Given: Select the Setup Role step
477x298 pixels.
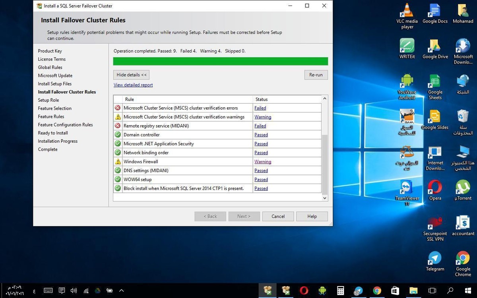Looking at the screenshot, I should pyautogui.click(x=48, y=100).
